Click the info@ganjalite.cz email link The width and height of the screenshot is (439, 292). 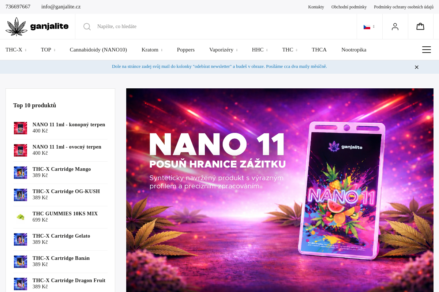coord(61,7)
